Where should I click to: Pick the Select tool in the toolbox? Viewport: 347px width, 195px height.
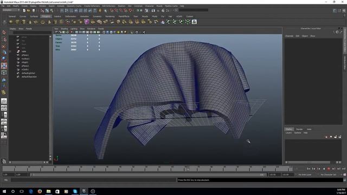4,32
